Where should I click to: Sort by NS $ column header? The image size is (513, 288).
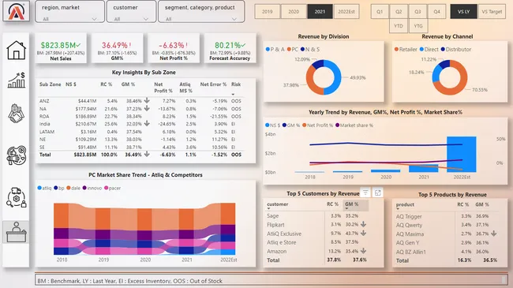pos(71,84)
